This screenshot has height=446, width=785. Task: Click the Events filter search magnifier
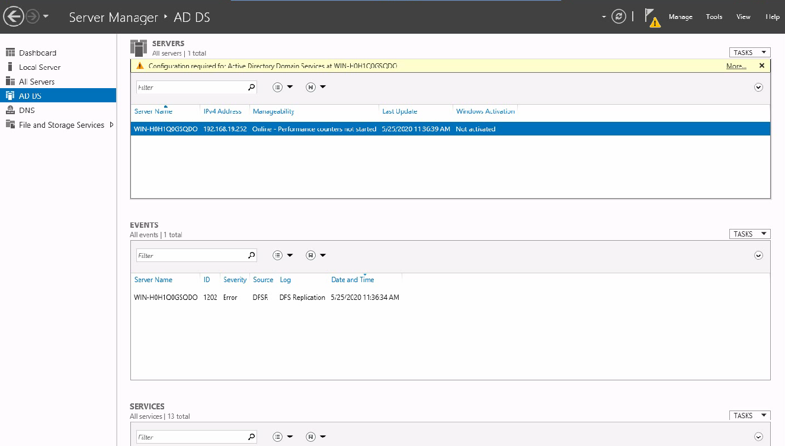tap(251, 256)
